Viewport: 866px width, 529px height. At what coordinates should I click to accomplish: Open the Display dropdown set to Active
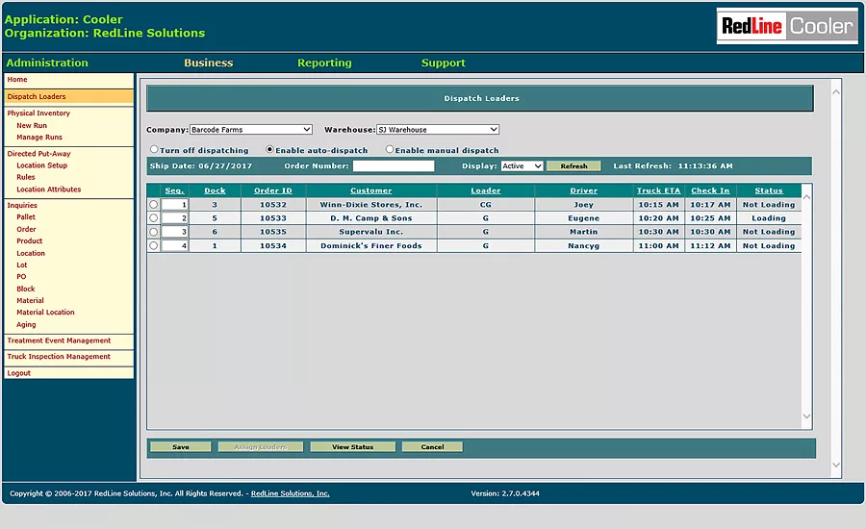point(522,165)
